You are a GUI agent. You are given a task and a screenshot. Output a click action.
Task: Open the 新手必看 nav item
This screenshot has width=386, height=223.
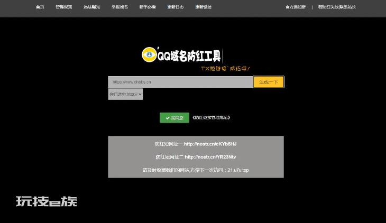(148, 7)
